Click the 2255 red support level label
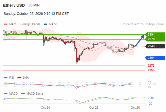Viewport: 166px width, 112px height. click(x=151, y=70)
